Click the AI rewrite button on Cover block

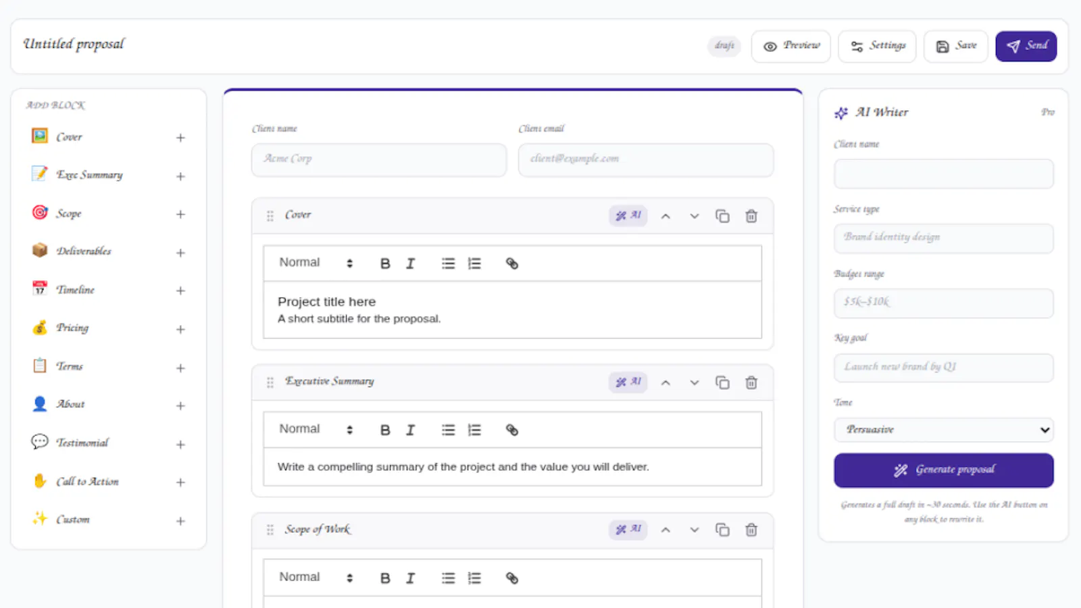point(628,216)
